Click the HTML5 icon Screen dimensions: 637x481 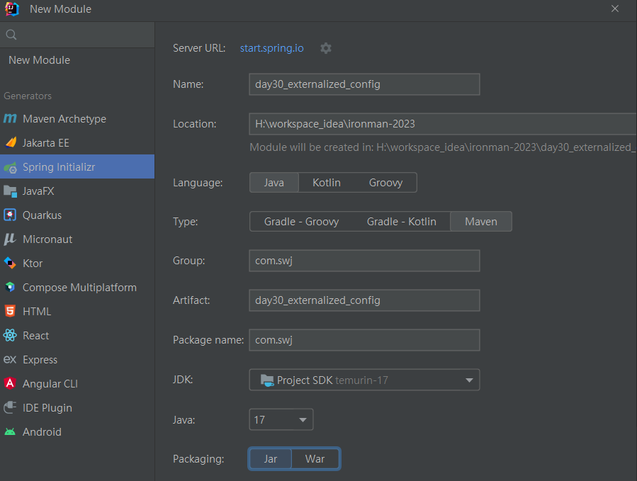click(x=10, y=311)
